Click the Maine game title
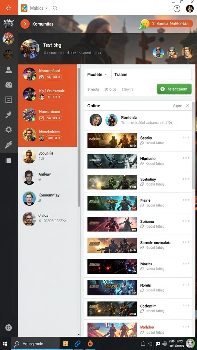 tap(145, 200)
